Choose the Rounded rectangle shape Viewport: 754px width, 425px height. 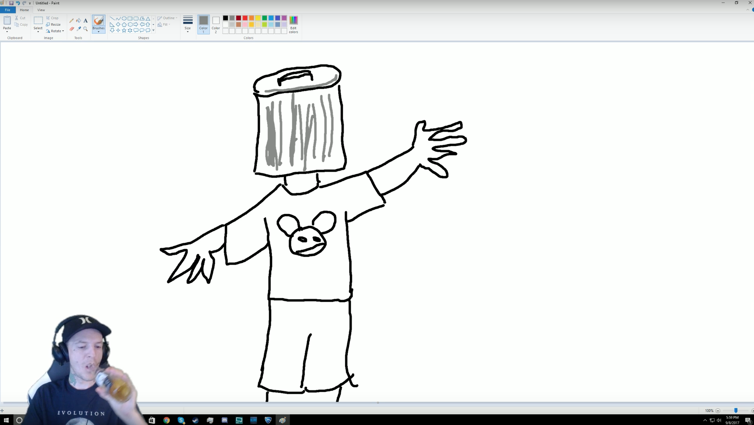(x=136, y=18)
